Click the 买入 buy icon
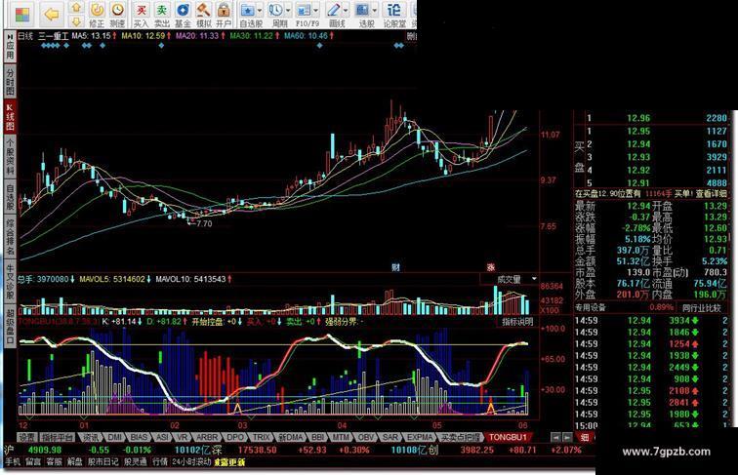Viewport: 738px width, 475px height. [x=141, y=10]
